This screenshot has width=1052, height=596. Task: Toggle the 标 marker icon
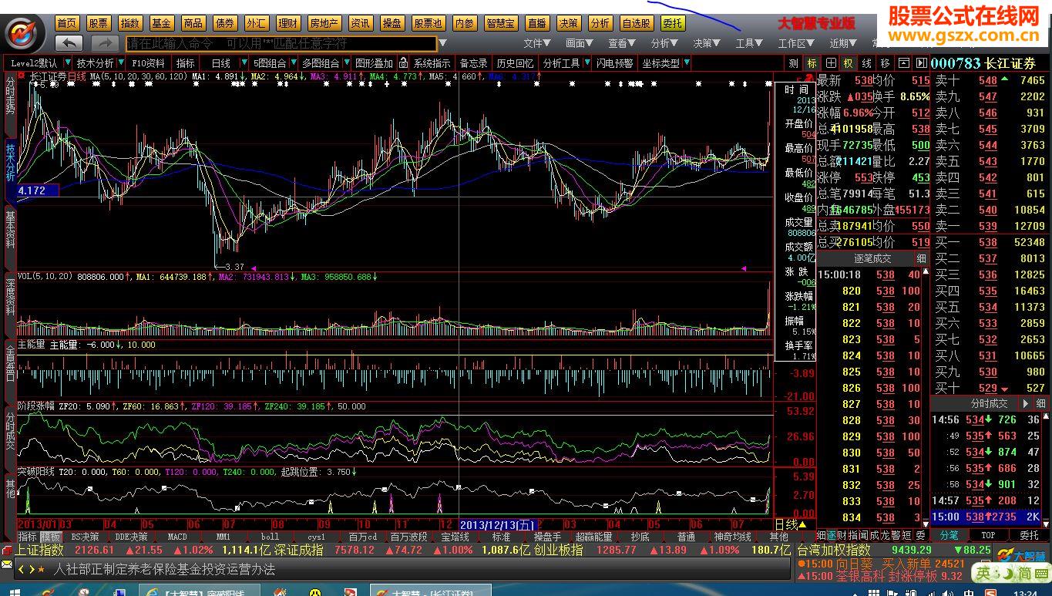(x=812, y=63)
